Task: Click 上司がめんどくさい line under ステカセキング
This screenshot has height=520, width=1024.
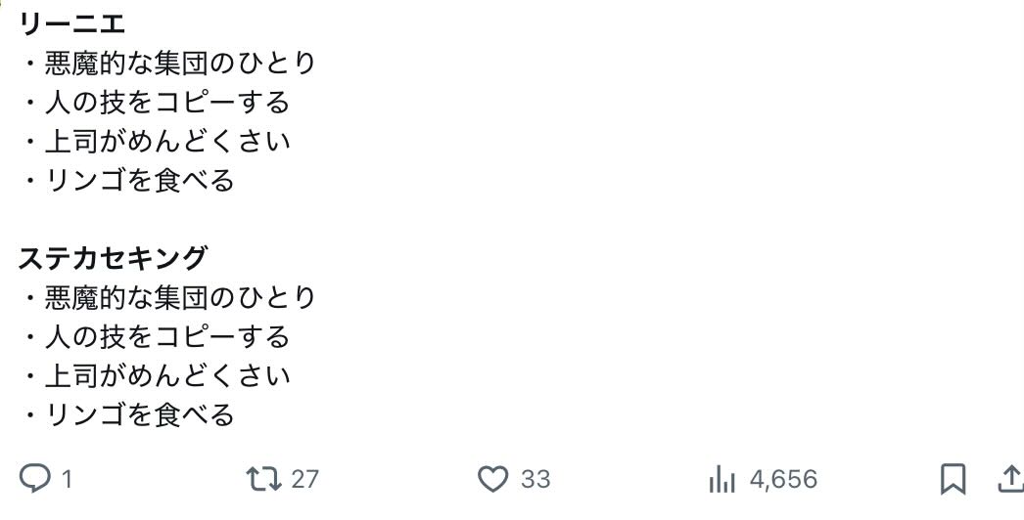Action: [167, 375]
